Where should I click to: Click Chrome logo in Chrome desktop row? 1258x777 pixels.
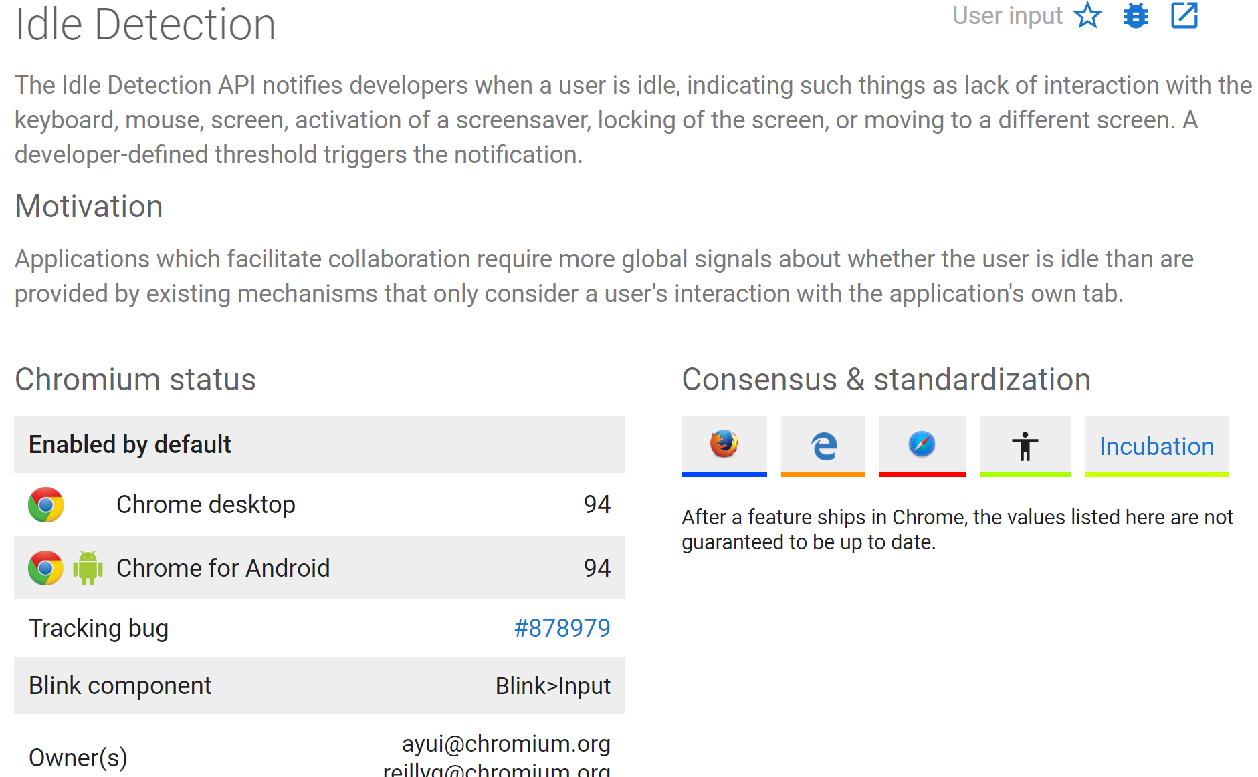pos(45,504)
